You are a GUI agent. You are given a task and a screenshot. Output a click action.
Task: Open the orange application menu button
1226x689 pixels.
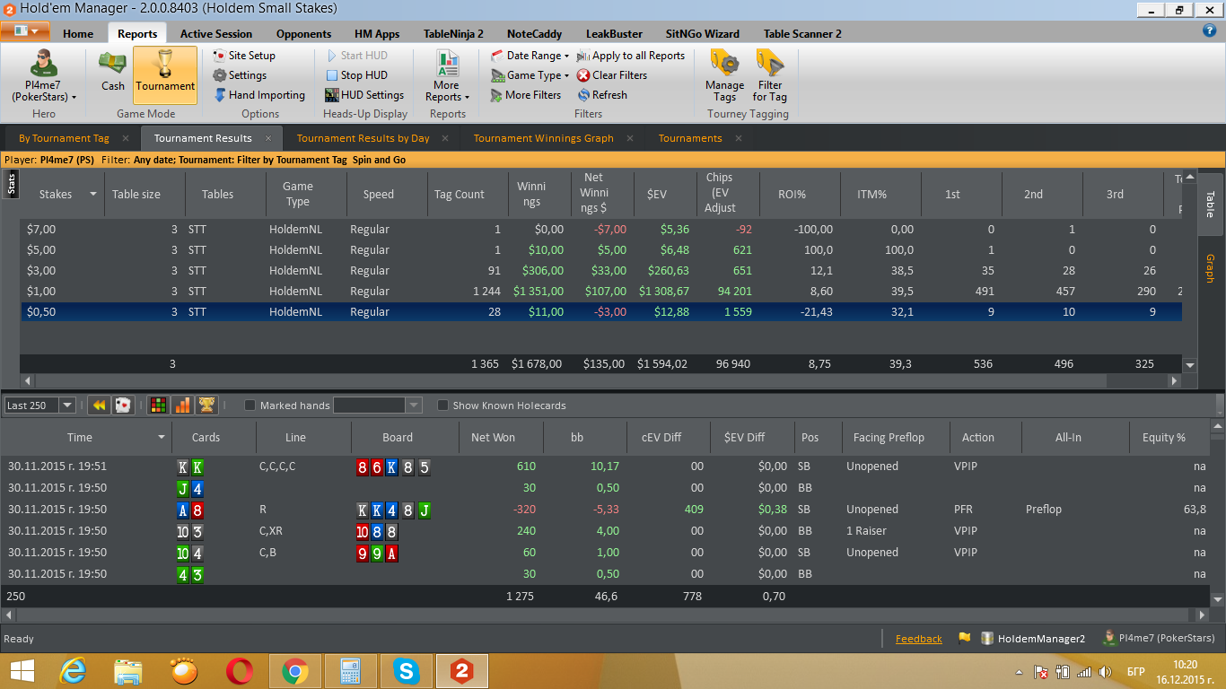(26, 31)
